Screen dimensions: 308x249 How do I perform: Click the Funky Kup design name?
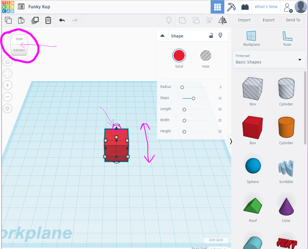pyautogui.click(x=39, y=7)
